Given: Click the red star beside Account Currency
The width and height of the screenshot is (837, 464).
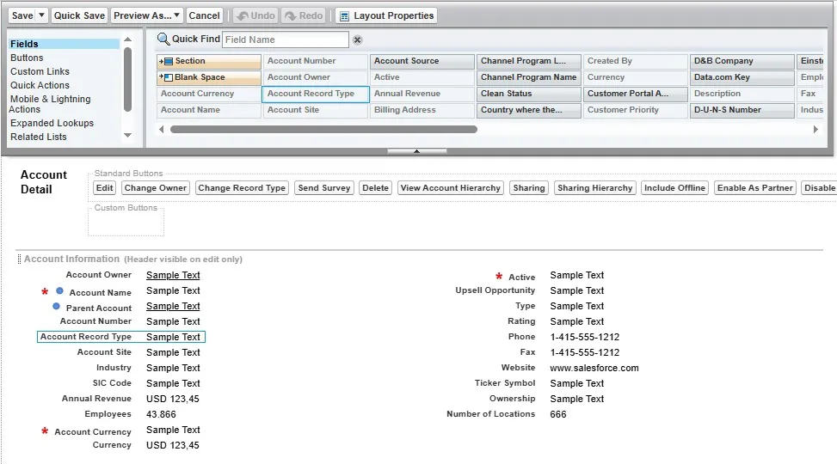Looking at the screenshot, I should (x=45, y=430).
